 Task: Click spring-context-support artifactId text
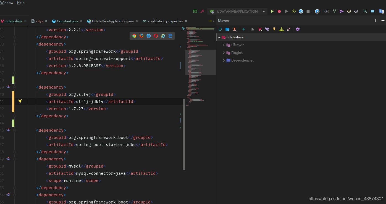tap(103, 59)
